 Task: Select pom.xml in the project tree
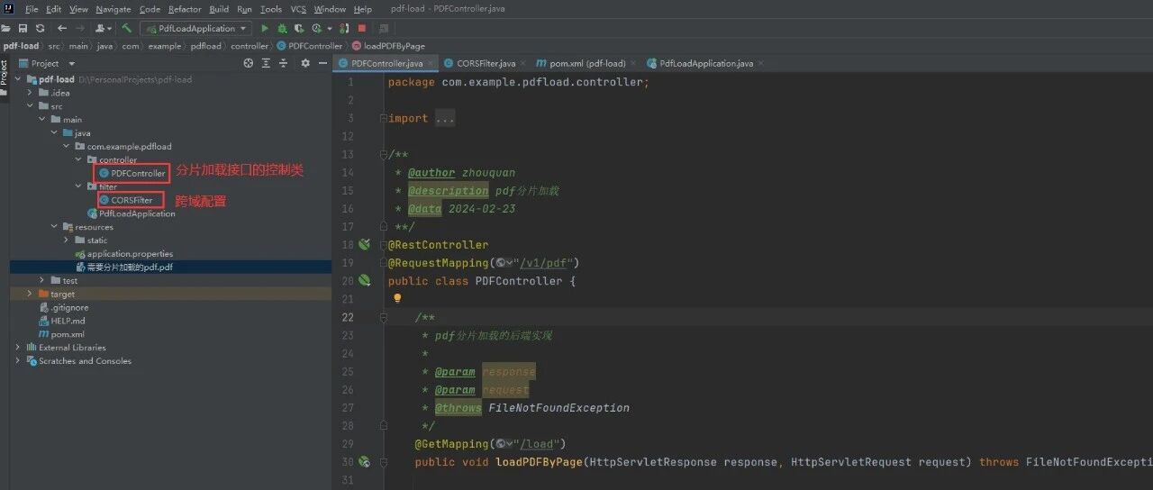tap(68, 334)
